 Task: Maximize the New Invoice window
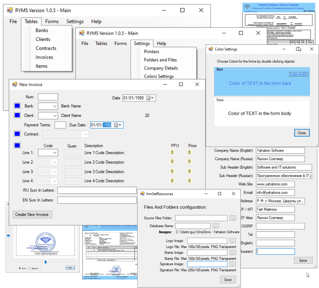tap(181, 84)
